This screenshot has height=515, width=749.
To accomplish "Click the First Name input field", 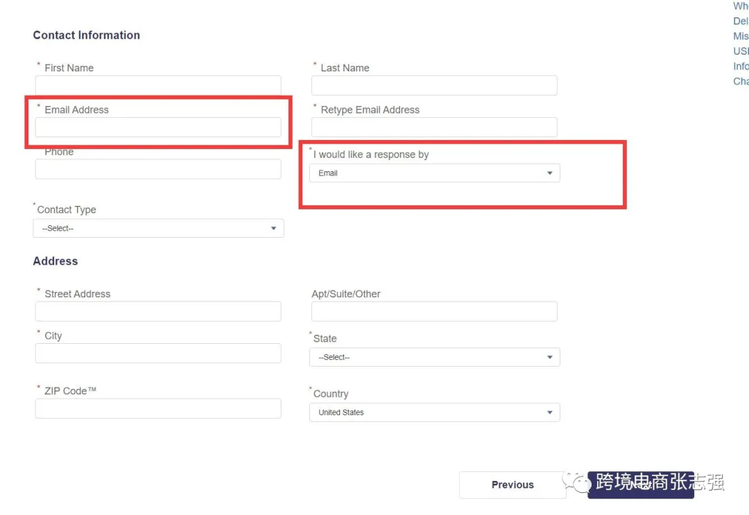I will tap(158, 85).
